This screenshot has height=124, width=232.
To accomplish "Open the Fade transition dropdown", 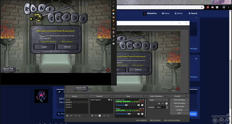I will click(158, 100).
